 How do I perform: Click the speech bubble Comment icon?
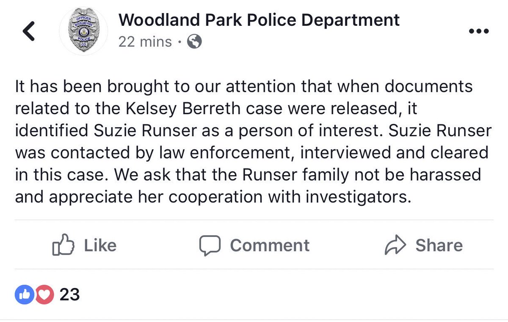210,245
